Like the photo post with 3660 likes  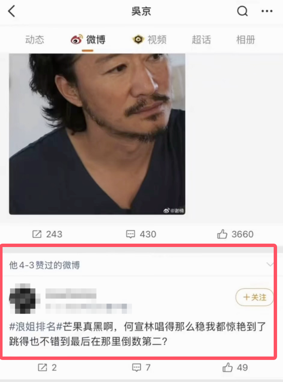(x=235, y=234)
